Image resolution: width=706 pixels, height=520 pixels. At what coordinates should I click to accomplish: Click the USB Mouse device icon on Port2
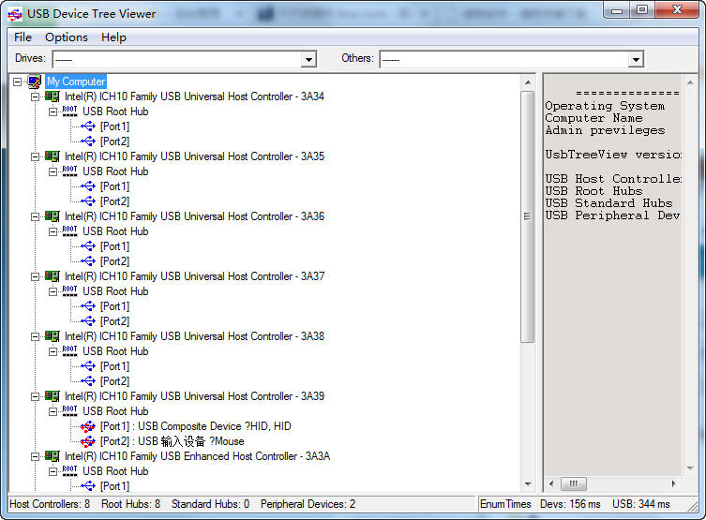tap(88, 441)
